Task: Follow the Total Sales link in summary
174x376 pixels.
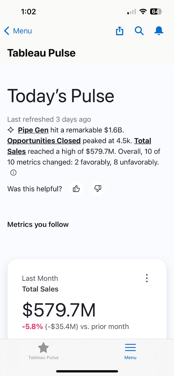Action: point(143,141)
